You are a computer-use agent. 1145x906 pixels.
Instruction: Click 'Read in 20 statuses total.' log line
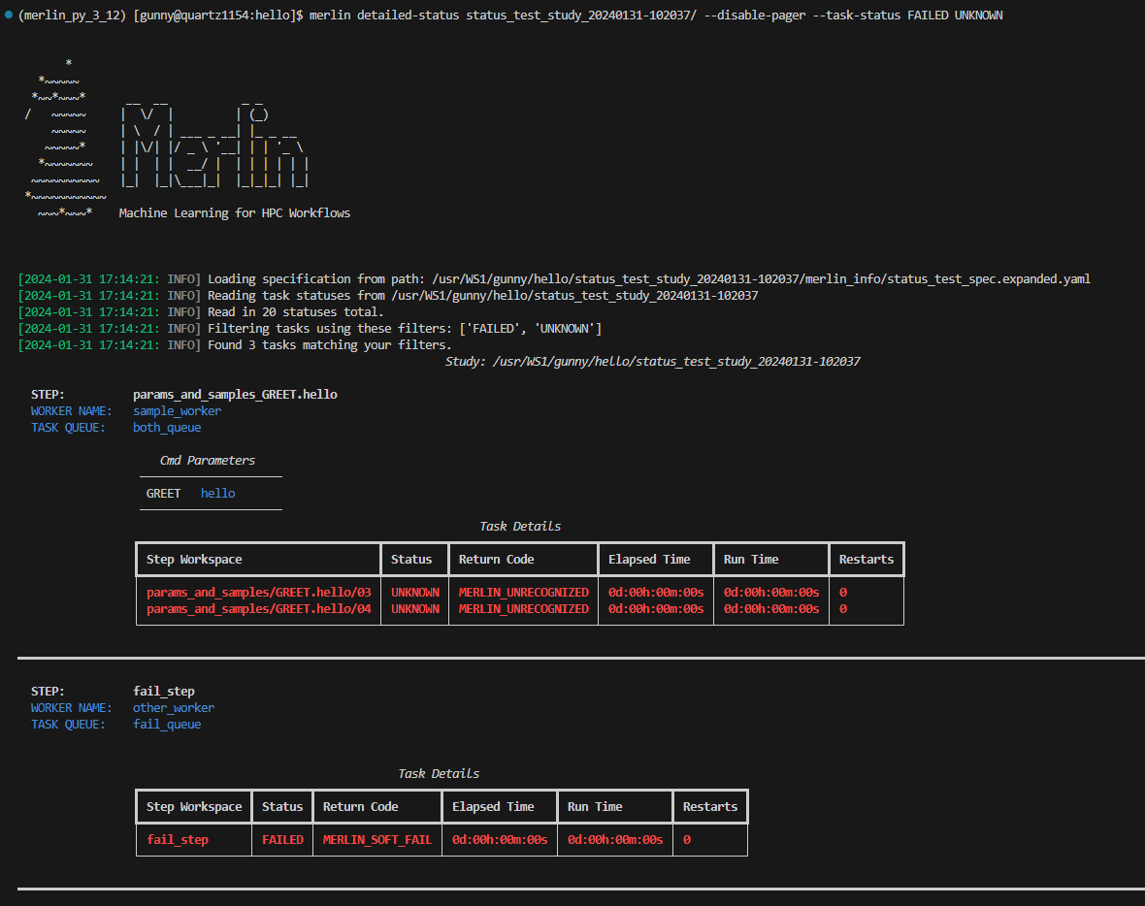tap(201, 312)
